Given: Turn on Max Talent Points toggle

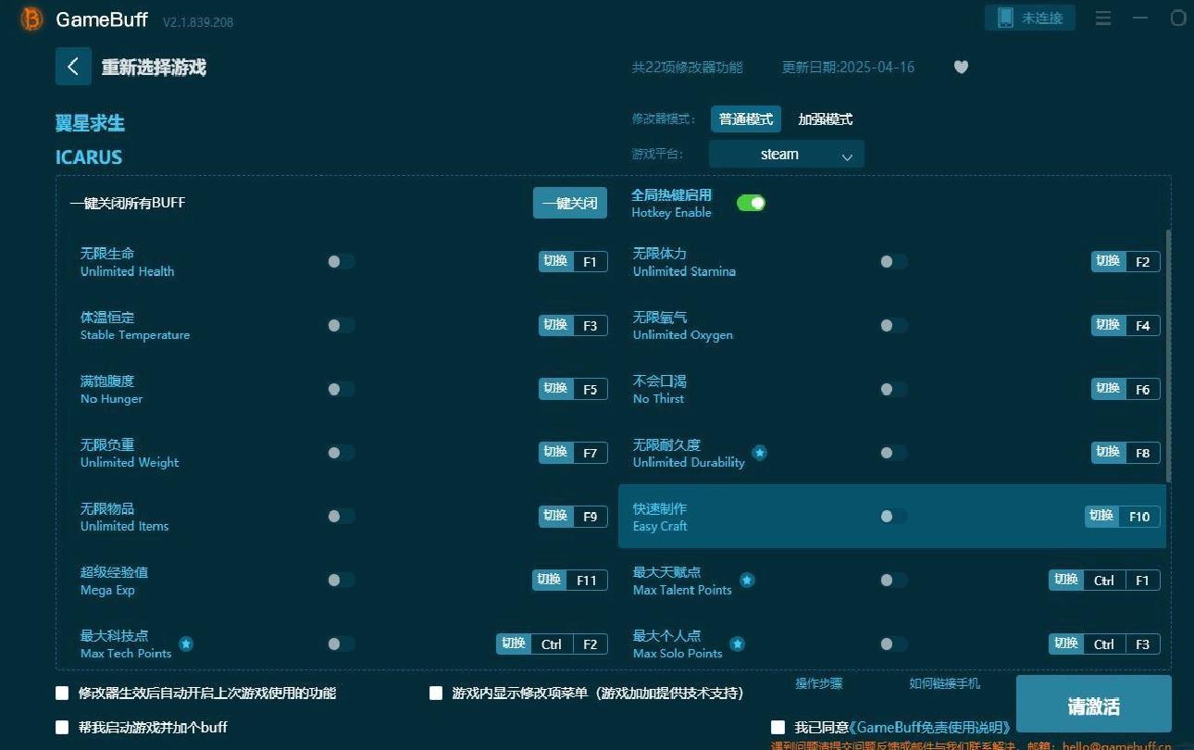Looking at the screenshot, I should 893,581.
